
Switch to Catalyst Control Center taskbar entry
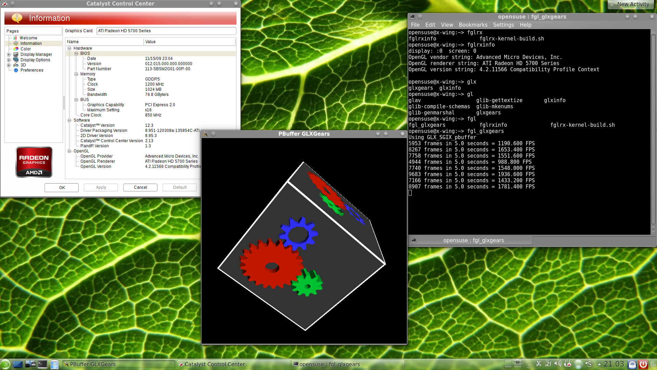pyautogui.click(x=233, y=364)
